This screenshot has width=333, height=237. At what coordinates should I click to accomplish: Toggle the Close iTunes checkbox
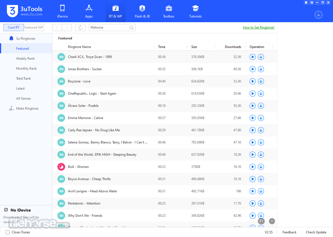pyautogui.click(x=8, y=232)
